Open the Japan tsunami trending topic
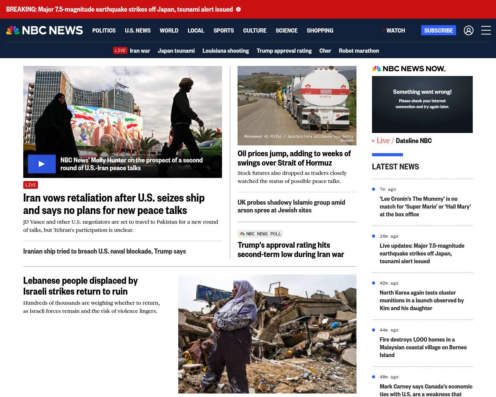The height and width of the screenshot is (397, 496). (176, 51)
